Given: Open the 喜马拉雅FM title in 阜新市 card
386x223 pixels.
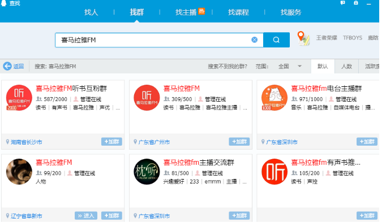Looking at the screenshot, I should pos(54,163).
